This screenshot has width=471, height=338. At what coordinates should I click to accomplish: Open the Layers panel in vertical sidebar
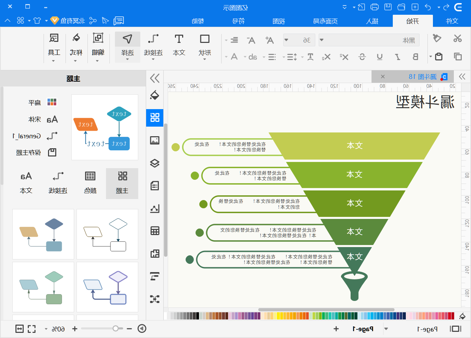pyautogui.click(x=155, y=163)
